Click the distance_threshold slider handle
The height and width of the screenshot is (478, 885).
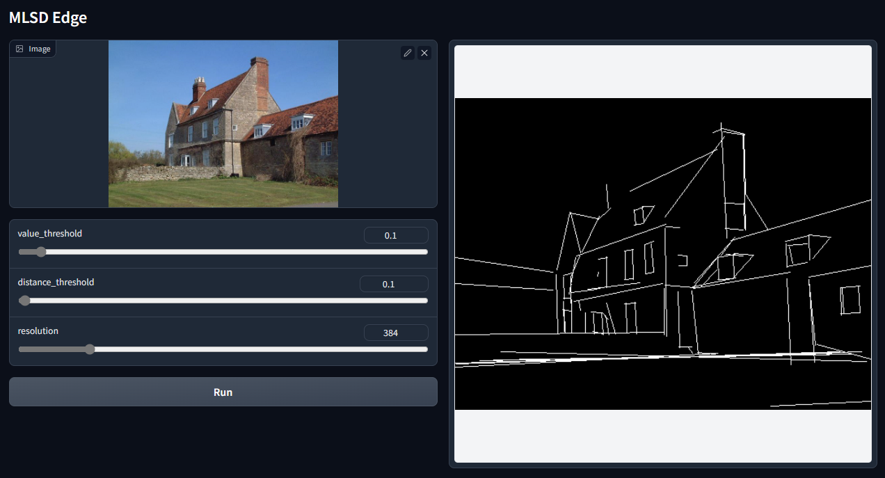[25, 301]
